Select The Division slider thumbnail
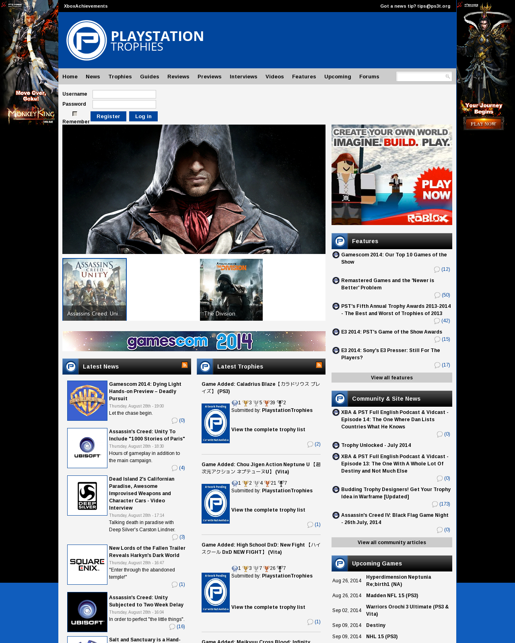 (x=231, y=290)
